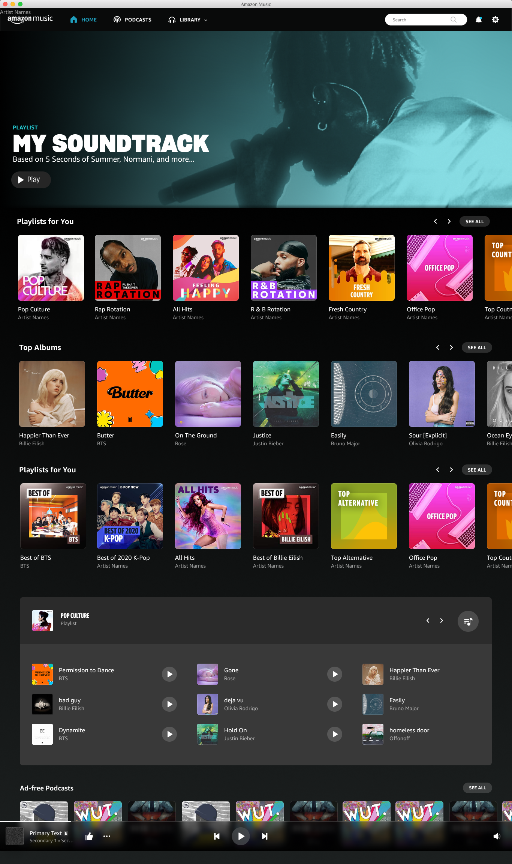Skip to previous track
This screenshot has height=864, width=512.
click(x=217, y=836)
